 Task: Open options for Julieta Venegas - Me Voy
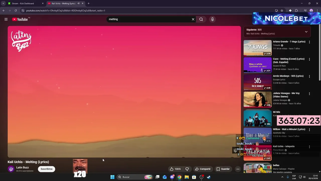point(309,94)
